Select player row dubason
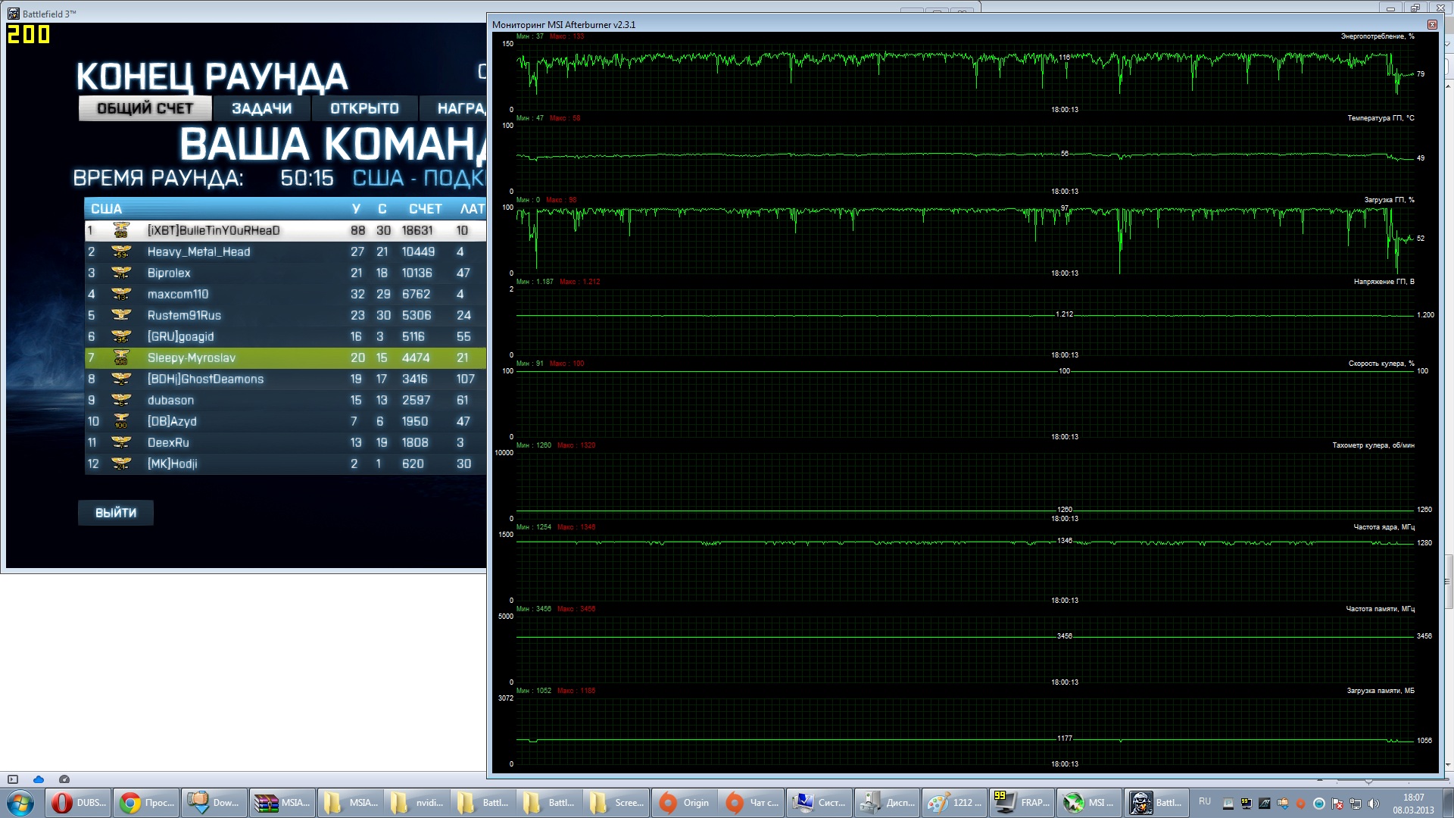 (285, 400)
